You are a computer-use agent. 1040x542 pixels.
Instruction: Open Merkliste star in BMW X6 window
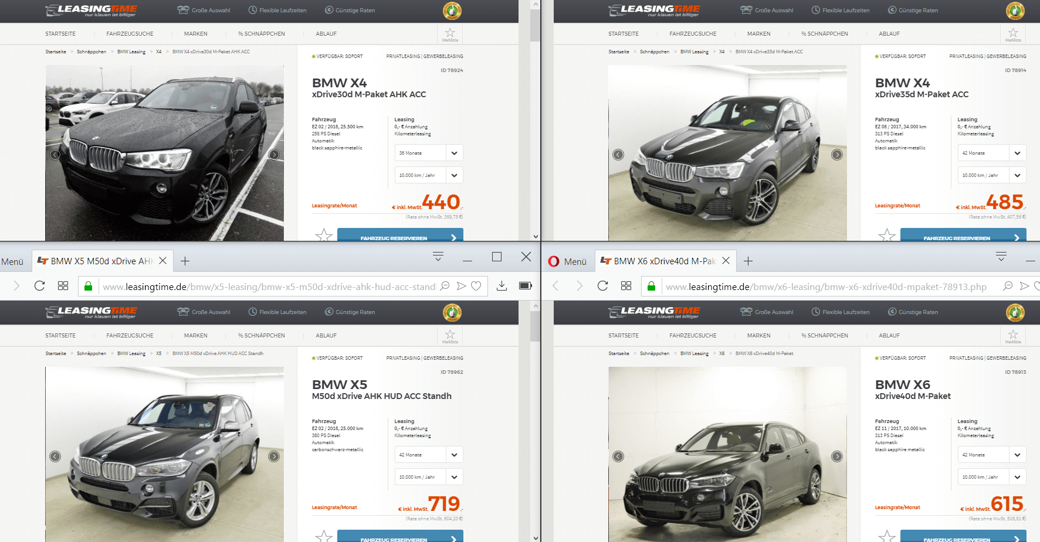(x=1013, y=336)
